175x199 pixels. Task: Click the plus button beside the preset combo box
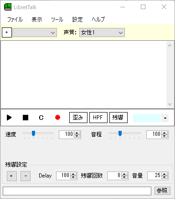(7, 32)
